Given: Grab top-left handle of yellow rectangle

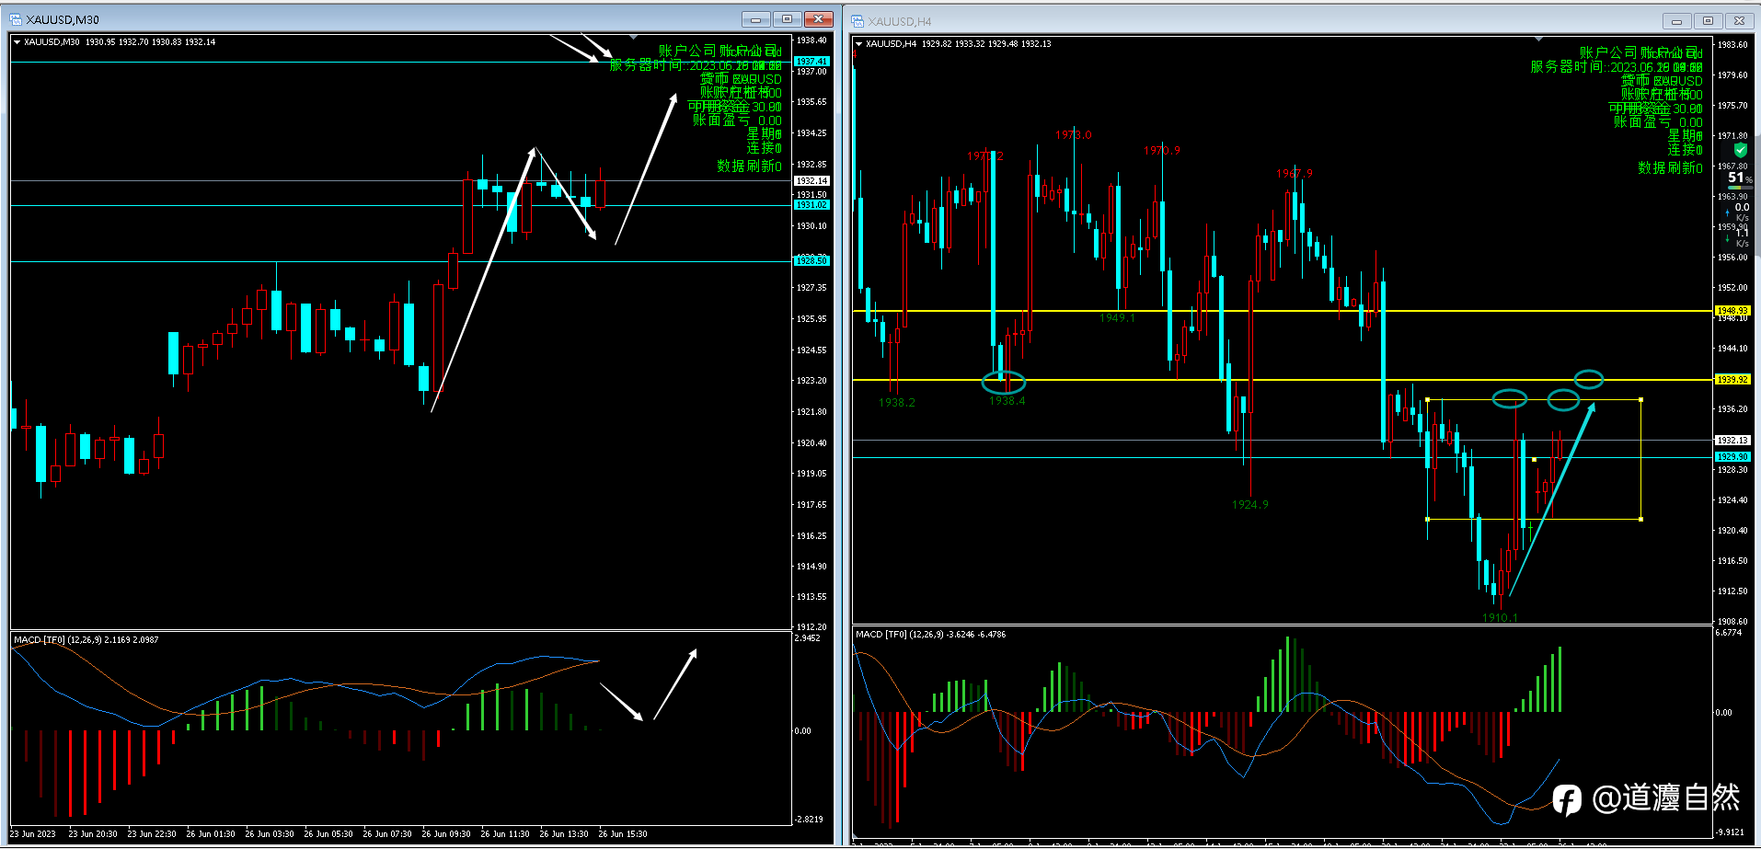Looking at the screenshot, I should click(1427, 400).
